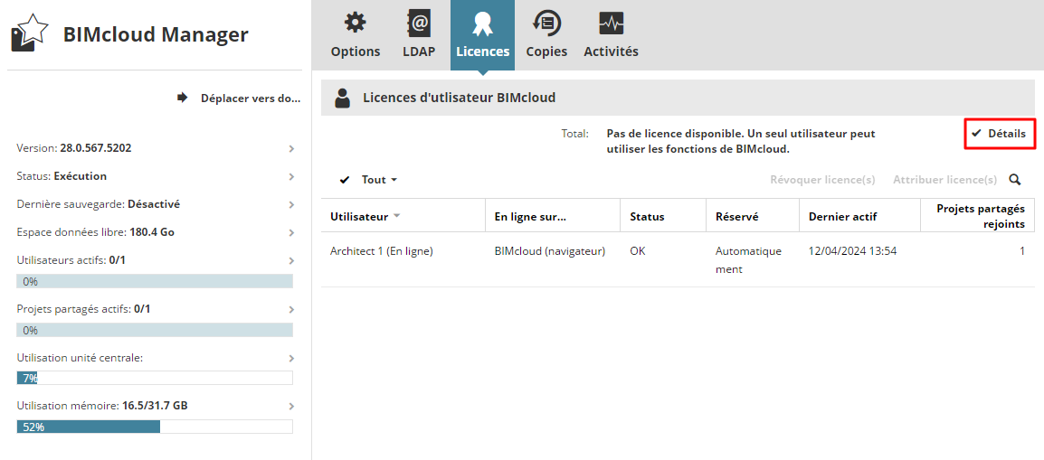Screen dimensions: 1044x460
Task: Expand Espace données libre row chevron
Action: pyautogui.click(x=291, y=232)
